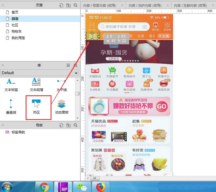Close the 生鲜内容 tab

tap(213, 5)
